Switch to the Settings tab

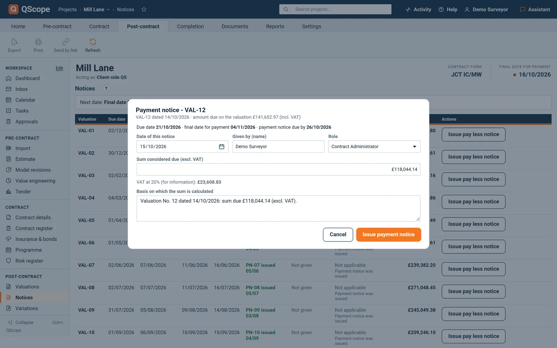[312, 26]
